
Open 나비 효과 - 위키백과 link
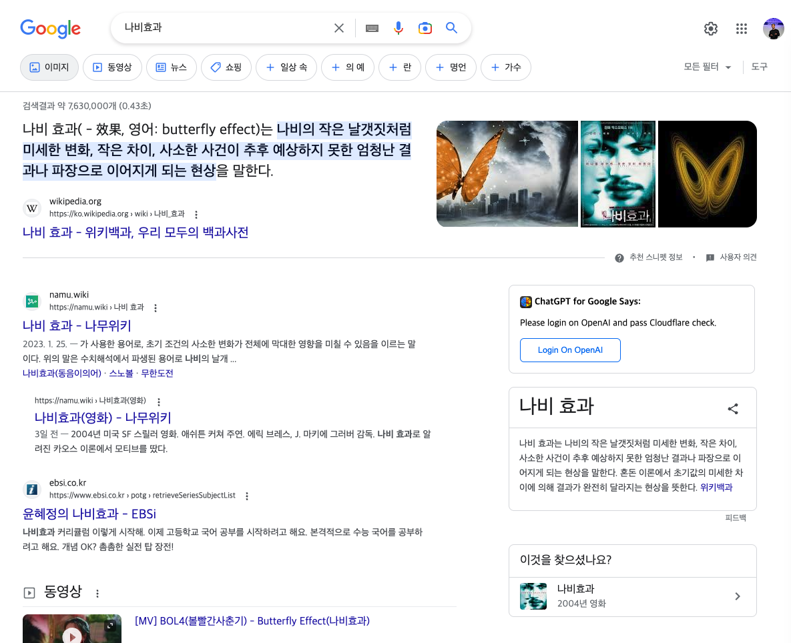[x=136, y=232]
